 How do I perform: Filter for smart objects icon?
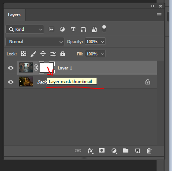pos(94,29)
